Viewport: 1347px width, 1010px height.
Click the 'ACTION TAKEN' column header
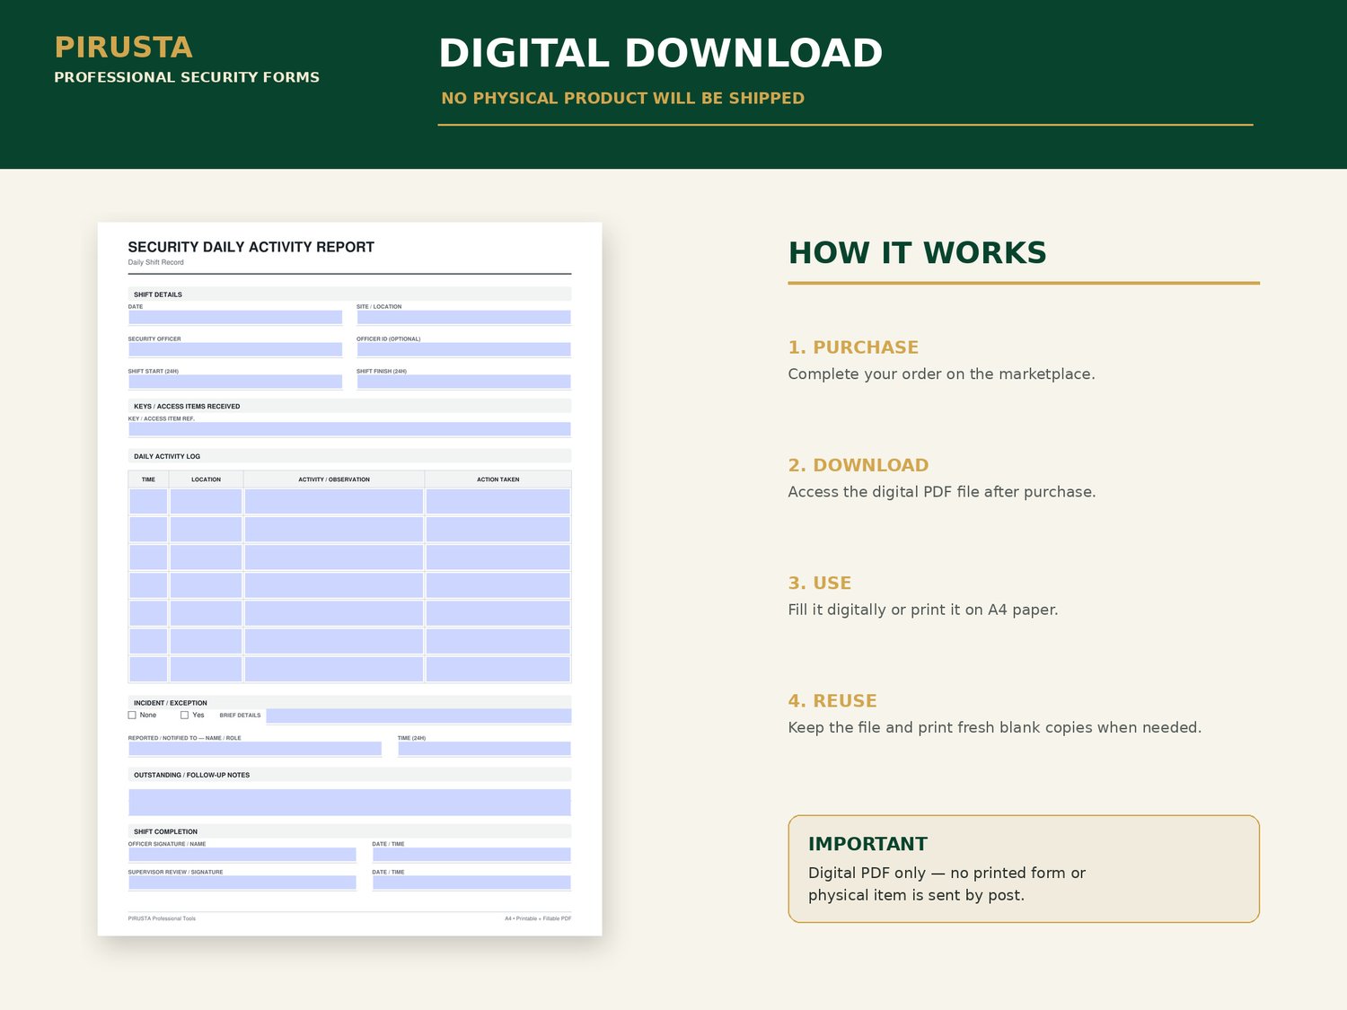tap(498, 479)
